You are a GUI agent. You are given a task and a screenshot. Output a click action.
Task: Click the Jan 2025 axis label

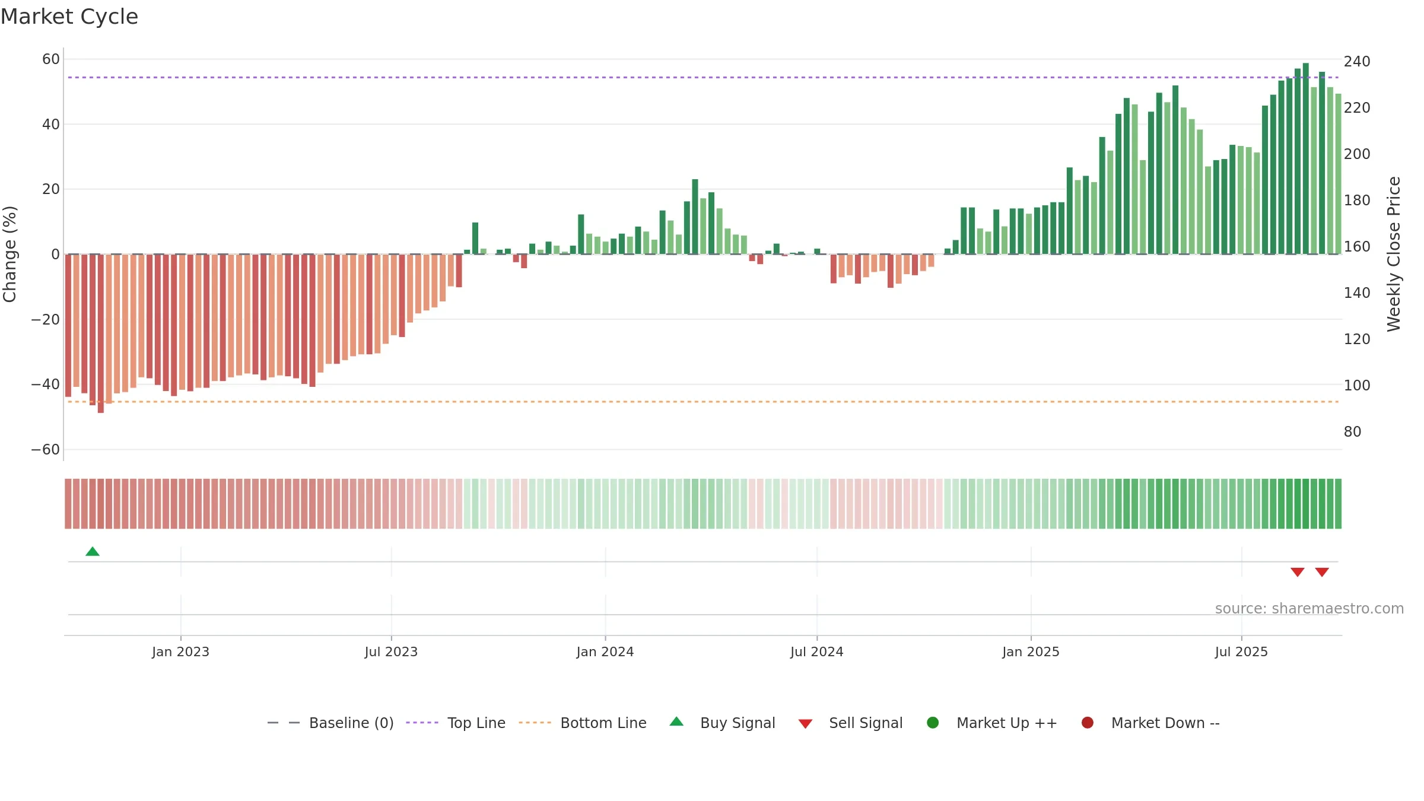coord(1031,652)
